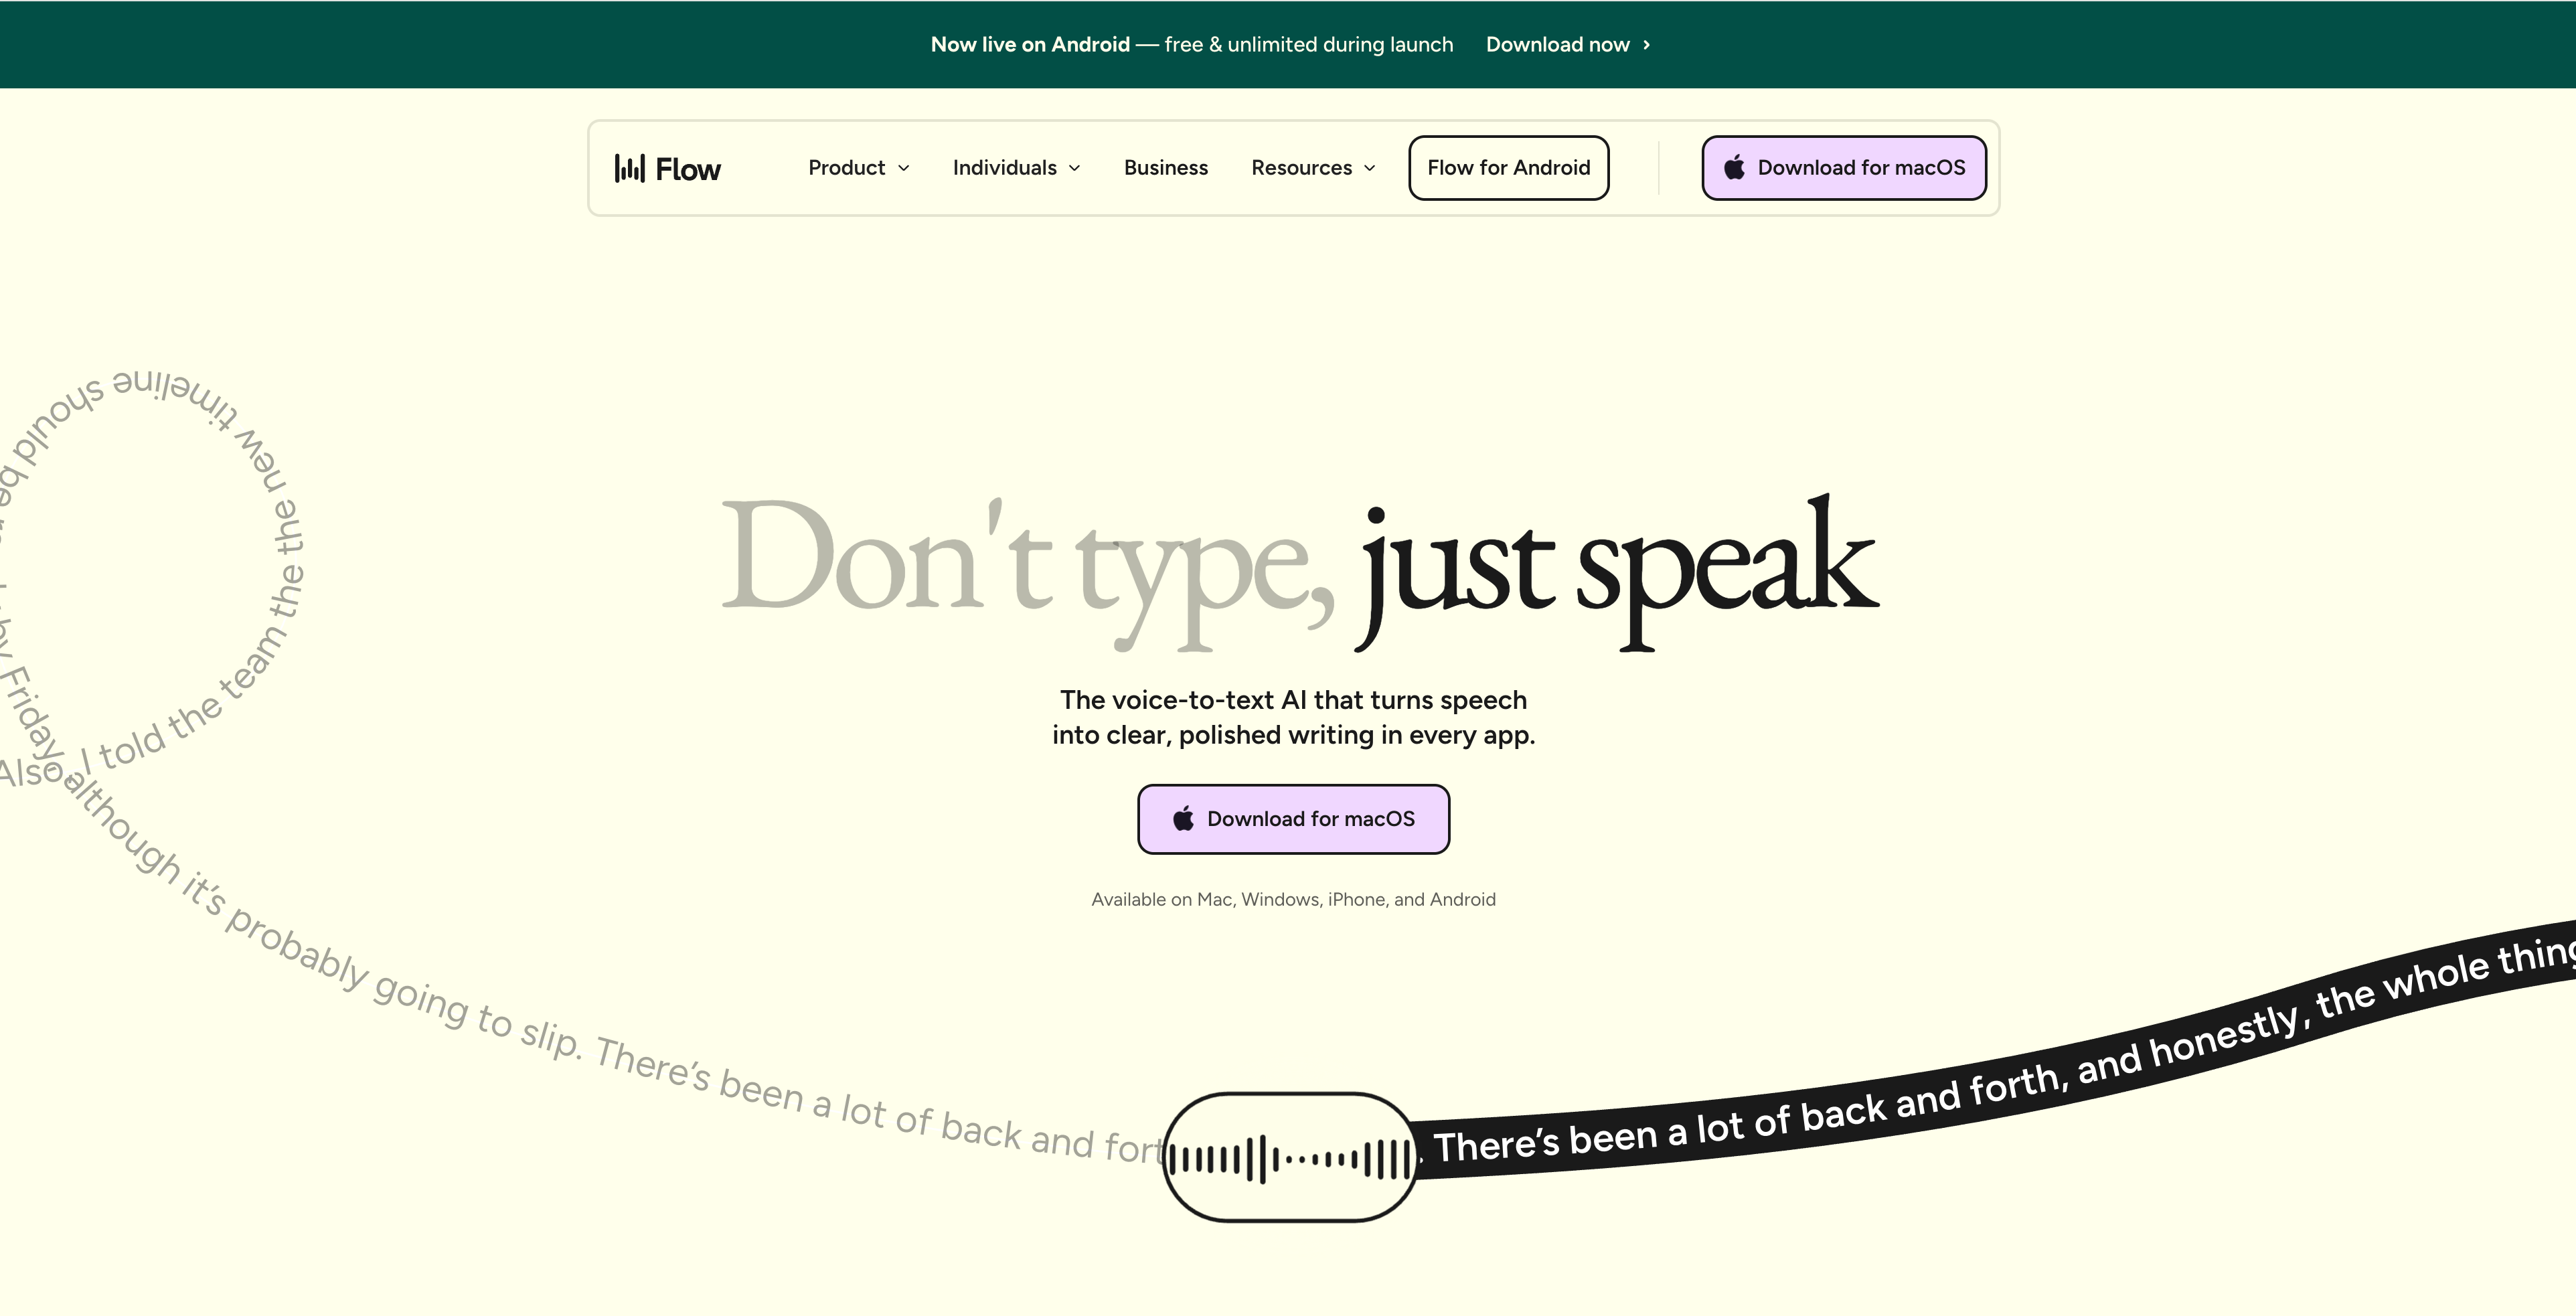This screenshot has height=1316, width=2576.
Task: Expand the Resources chevron
Action: 1370,168
